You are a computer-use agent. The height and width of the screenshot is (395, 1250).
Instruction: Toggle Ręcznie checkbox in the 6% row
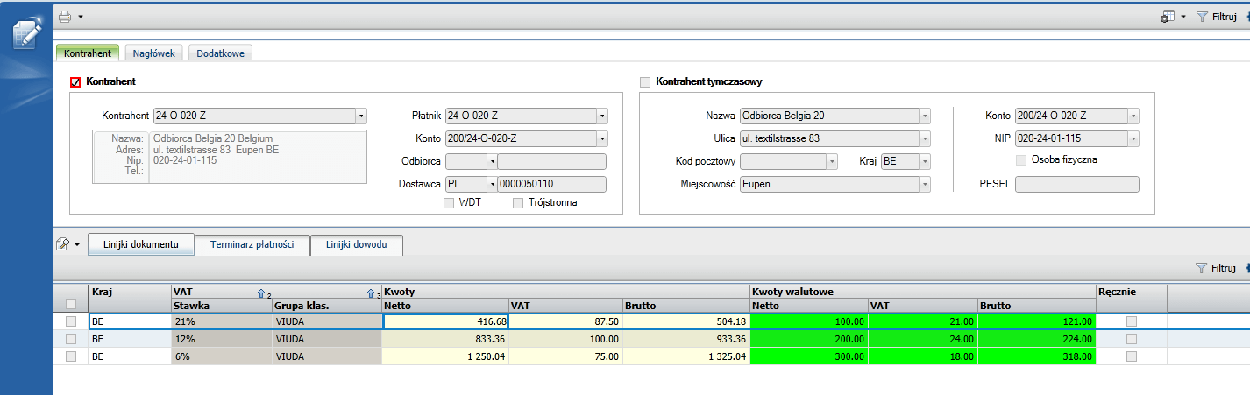1132,356
